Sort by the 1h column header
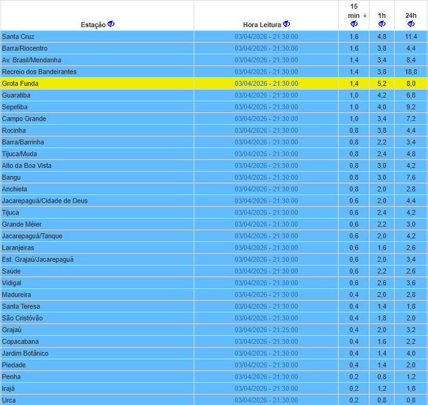Screen dimensions: 428x405 (382, 15)
